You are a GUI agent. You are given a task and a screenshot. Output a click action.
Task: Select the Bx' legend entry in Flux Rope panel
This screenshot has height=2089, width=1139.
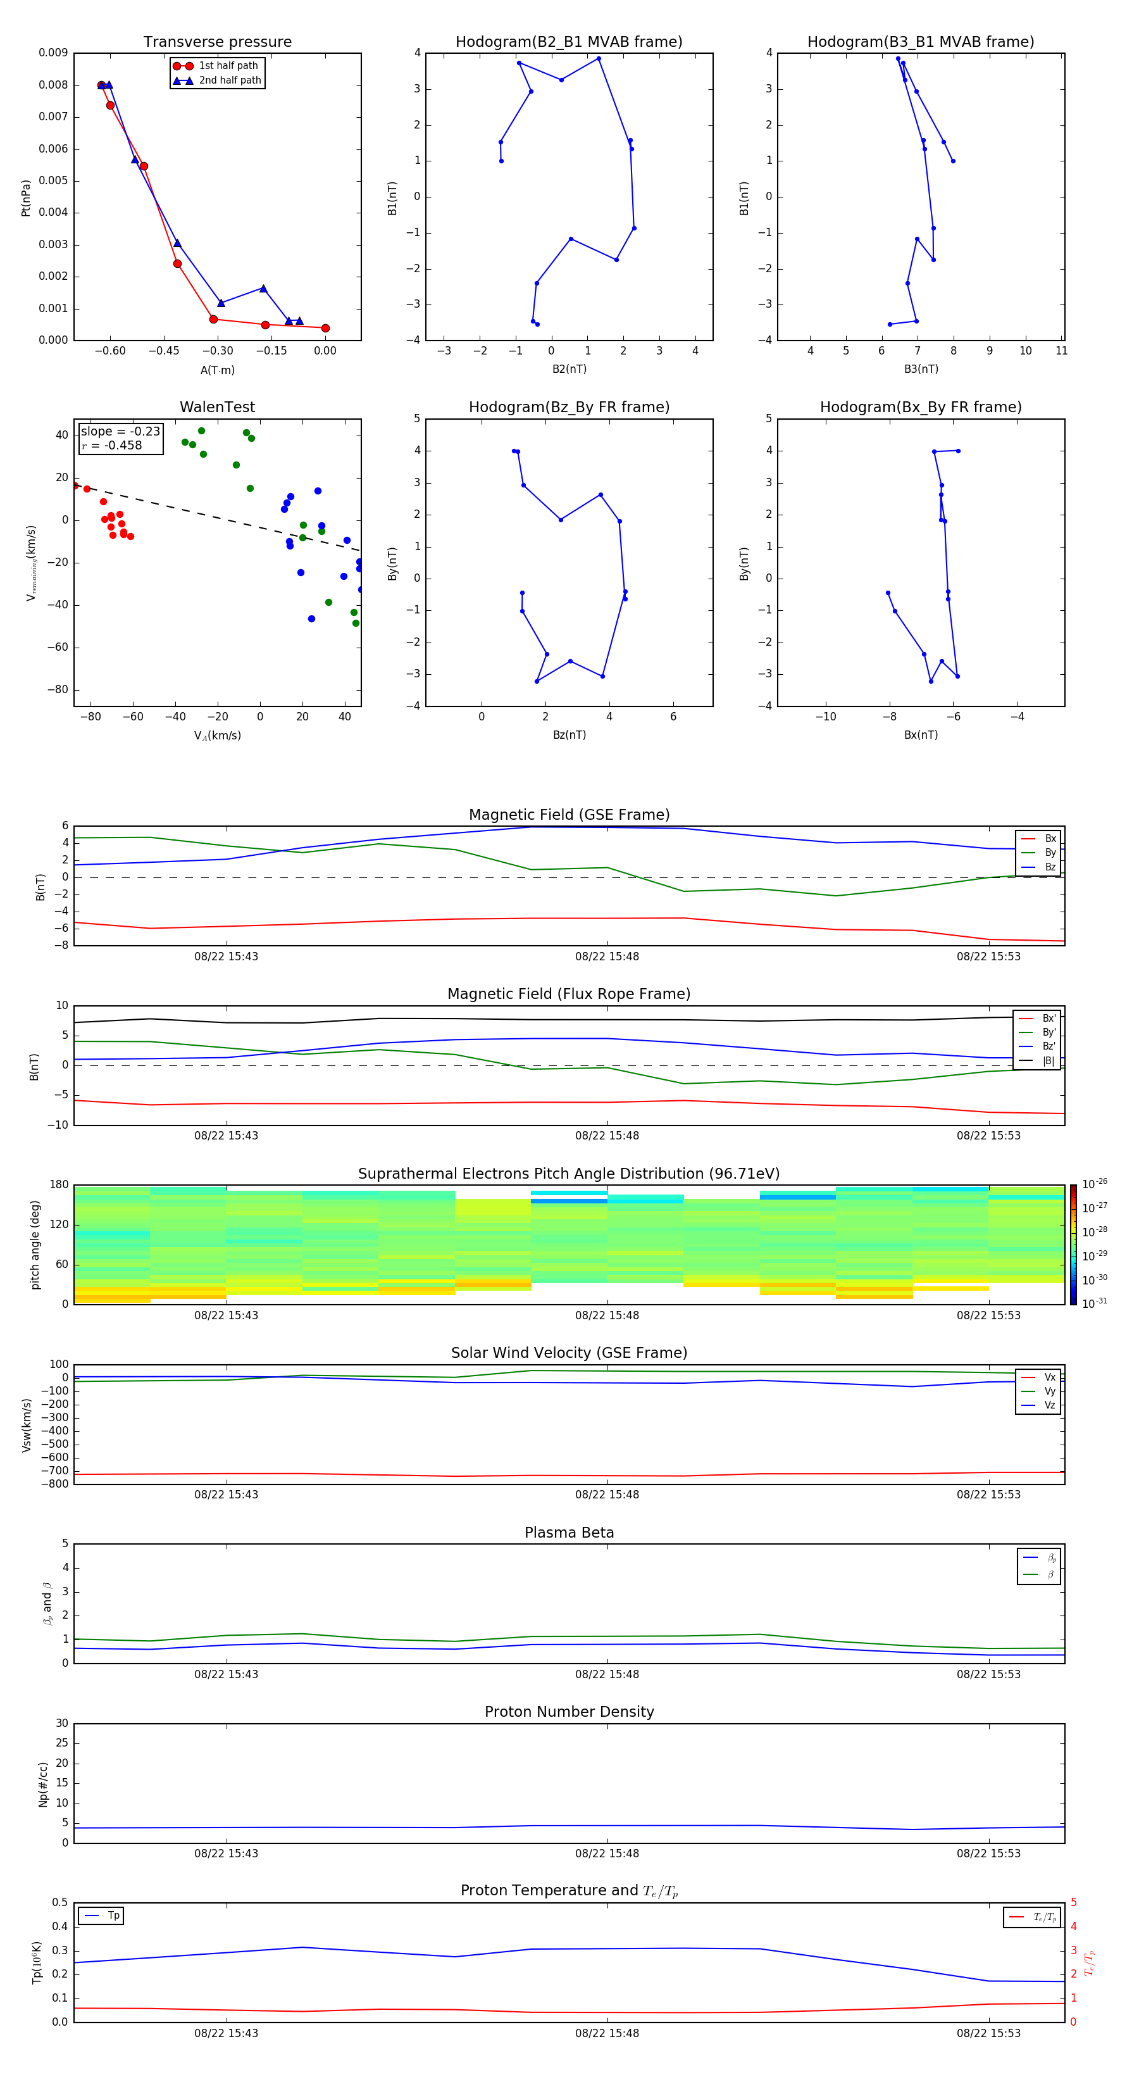pos(1037,1019)
